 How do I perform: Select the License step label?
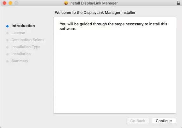(x=18, y=33)
